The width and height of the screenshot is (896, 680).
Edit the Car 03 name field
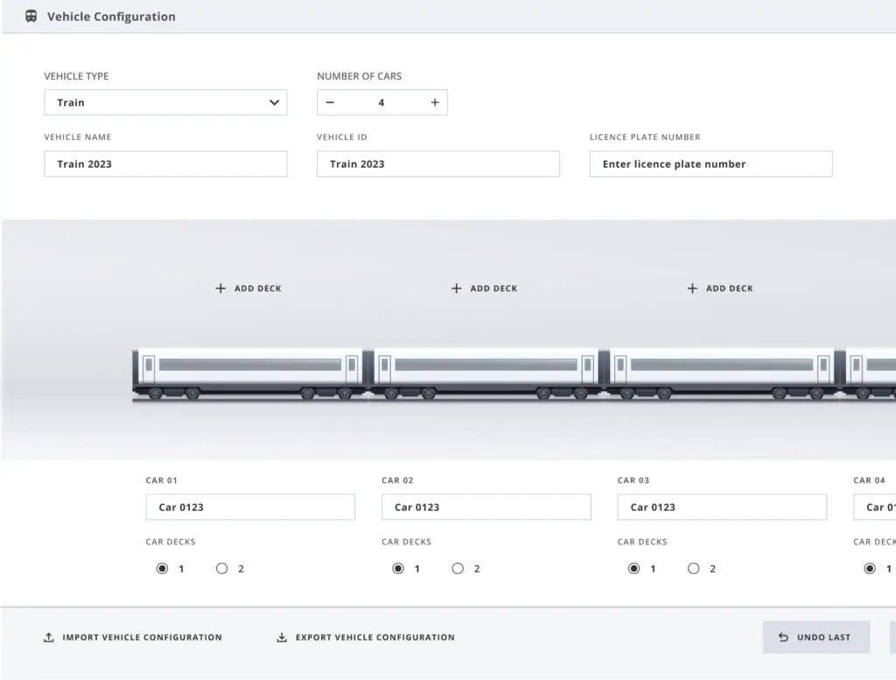click(x=722, y=507)
